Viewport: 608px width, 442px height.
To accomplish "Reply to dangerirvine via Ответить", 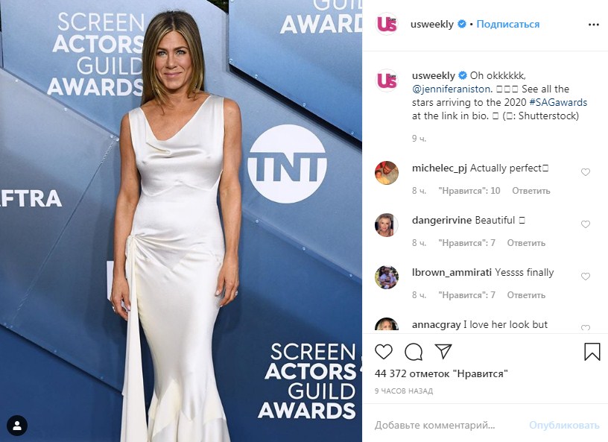I will point(526,242).
